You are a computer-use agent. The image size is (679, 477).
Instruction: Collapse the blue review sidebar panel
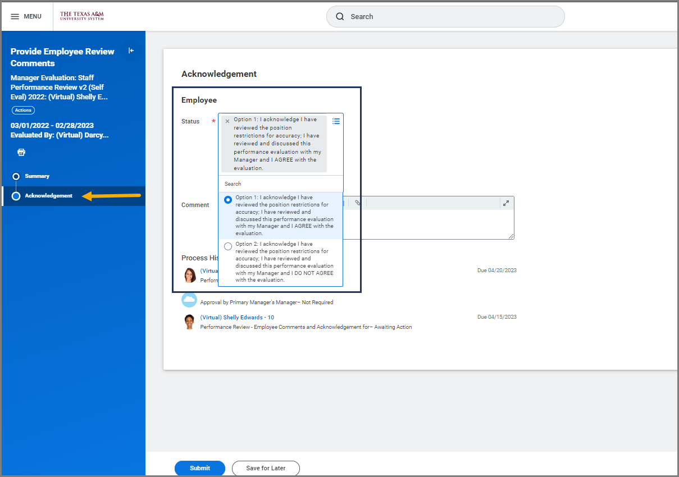[131, 51]
